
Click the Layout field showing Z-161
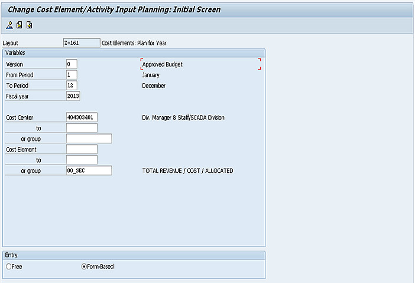click(x=82, y=43)
